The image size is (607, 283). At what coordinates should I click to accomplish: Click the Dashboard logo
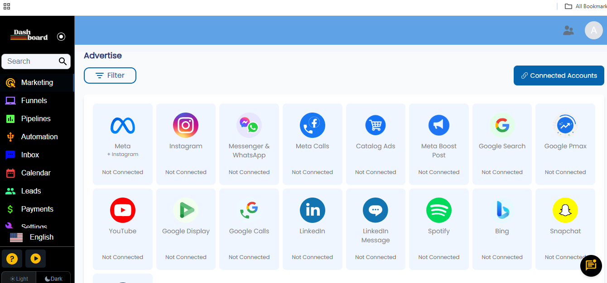tap(29, 35)
